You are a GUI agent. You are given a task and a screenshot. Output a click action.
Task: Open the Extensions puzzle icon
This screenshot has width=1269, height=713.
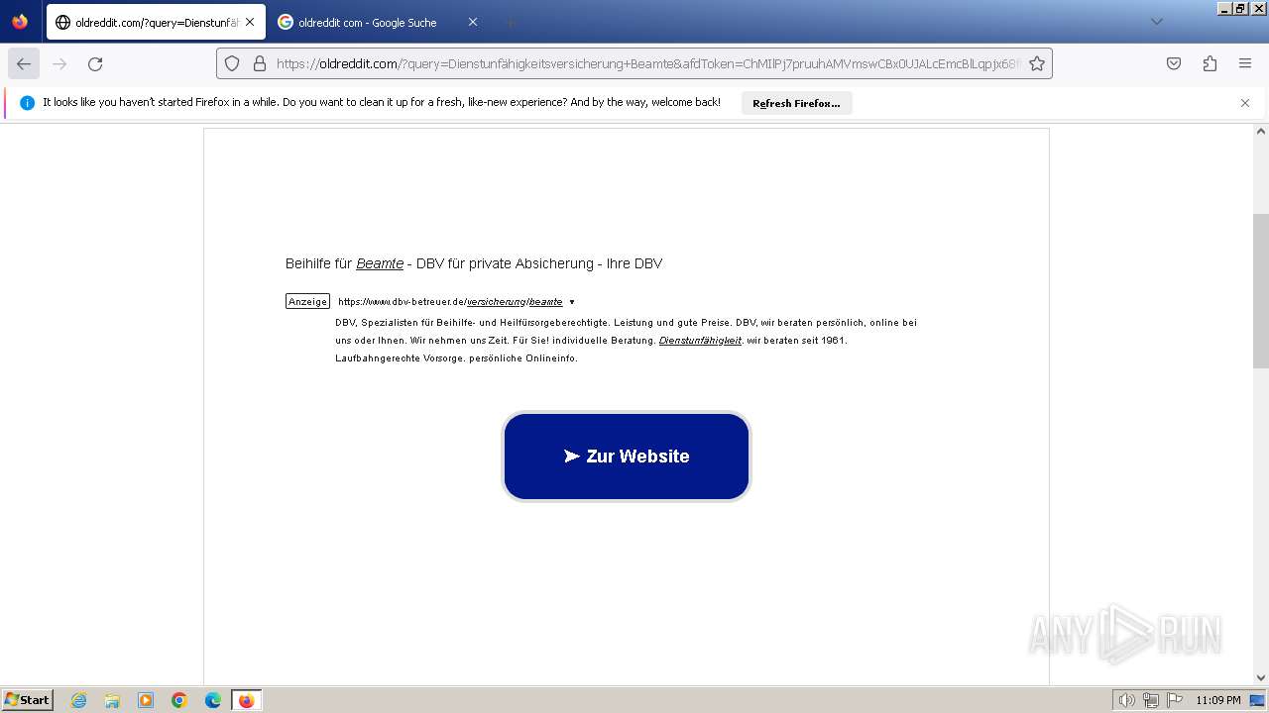click(1210, 63)
